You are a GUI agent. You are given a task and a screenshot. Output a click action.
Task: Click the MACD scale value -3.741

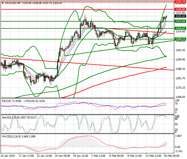click(179, 151)
